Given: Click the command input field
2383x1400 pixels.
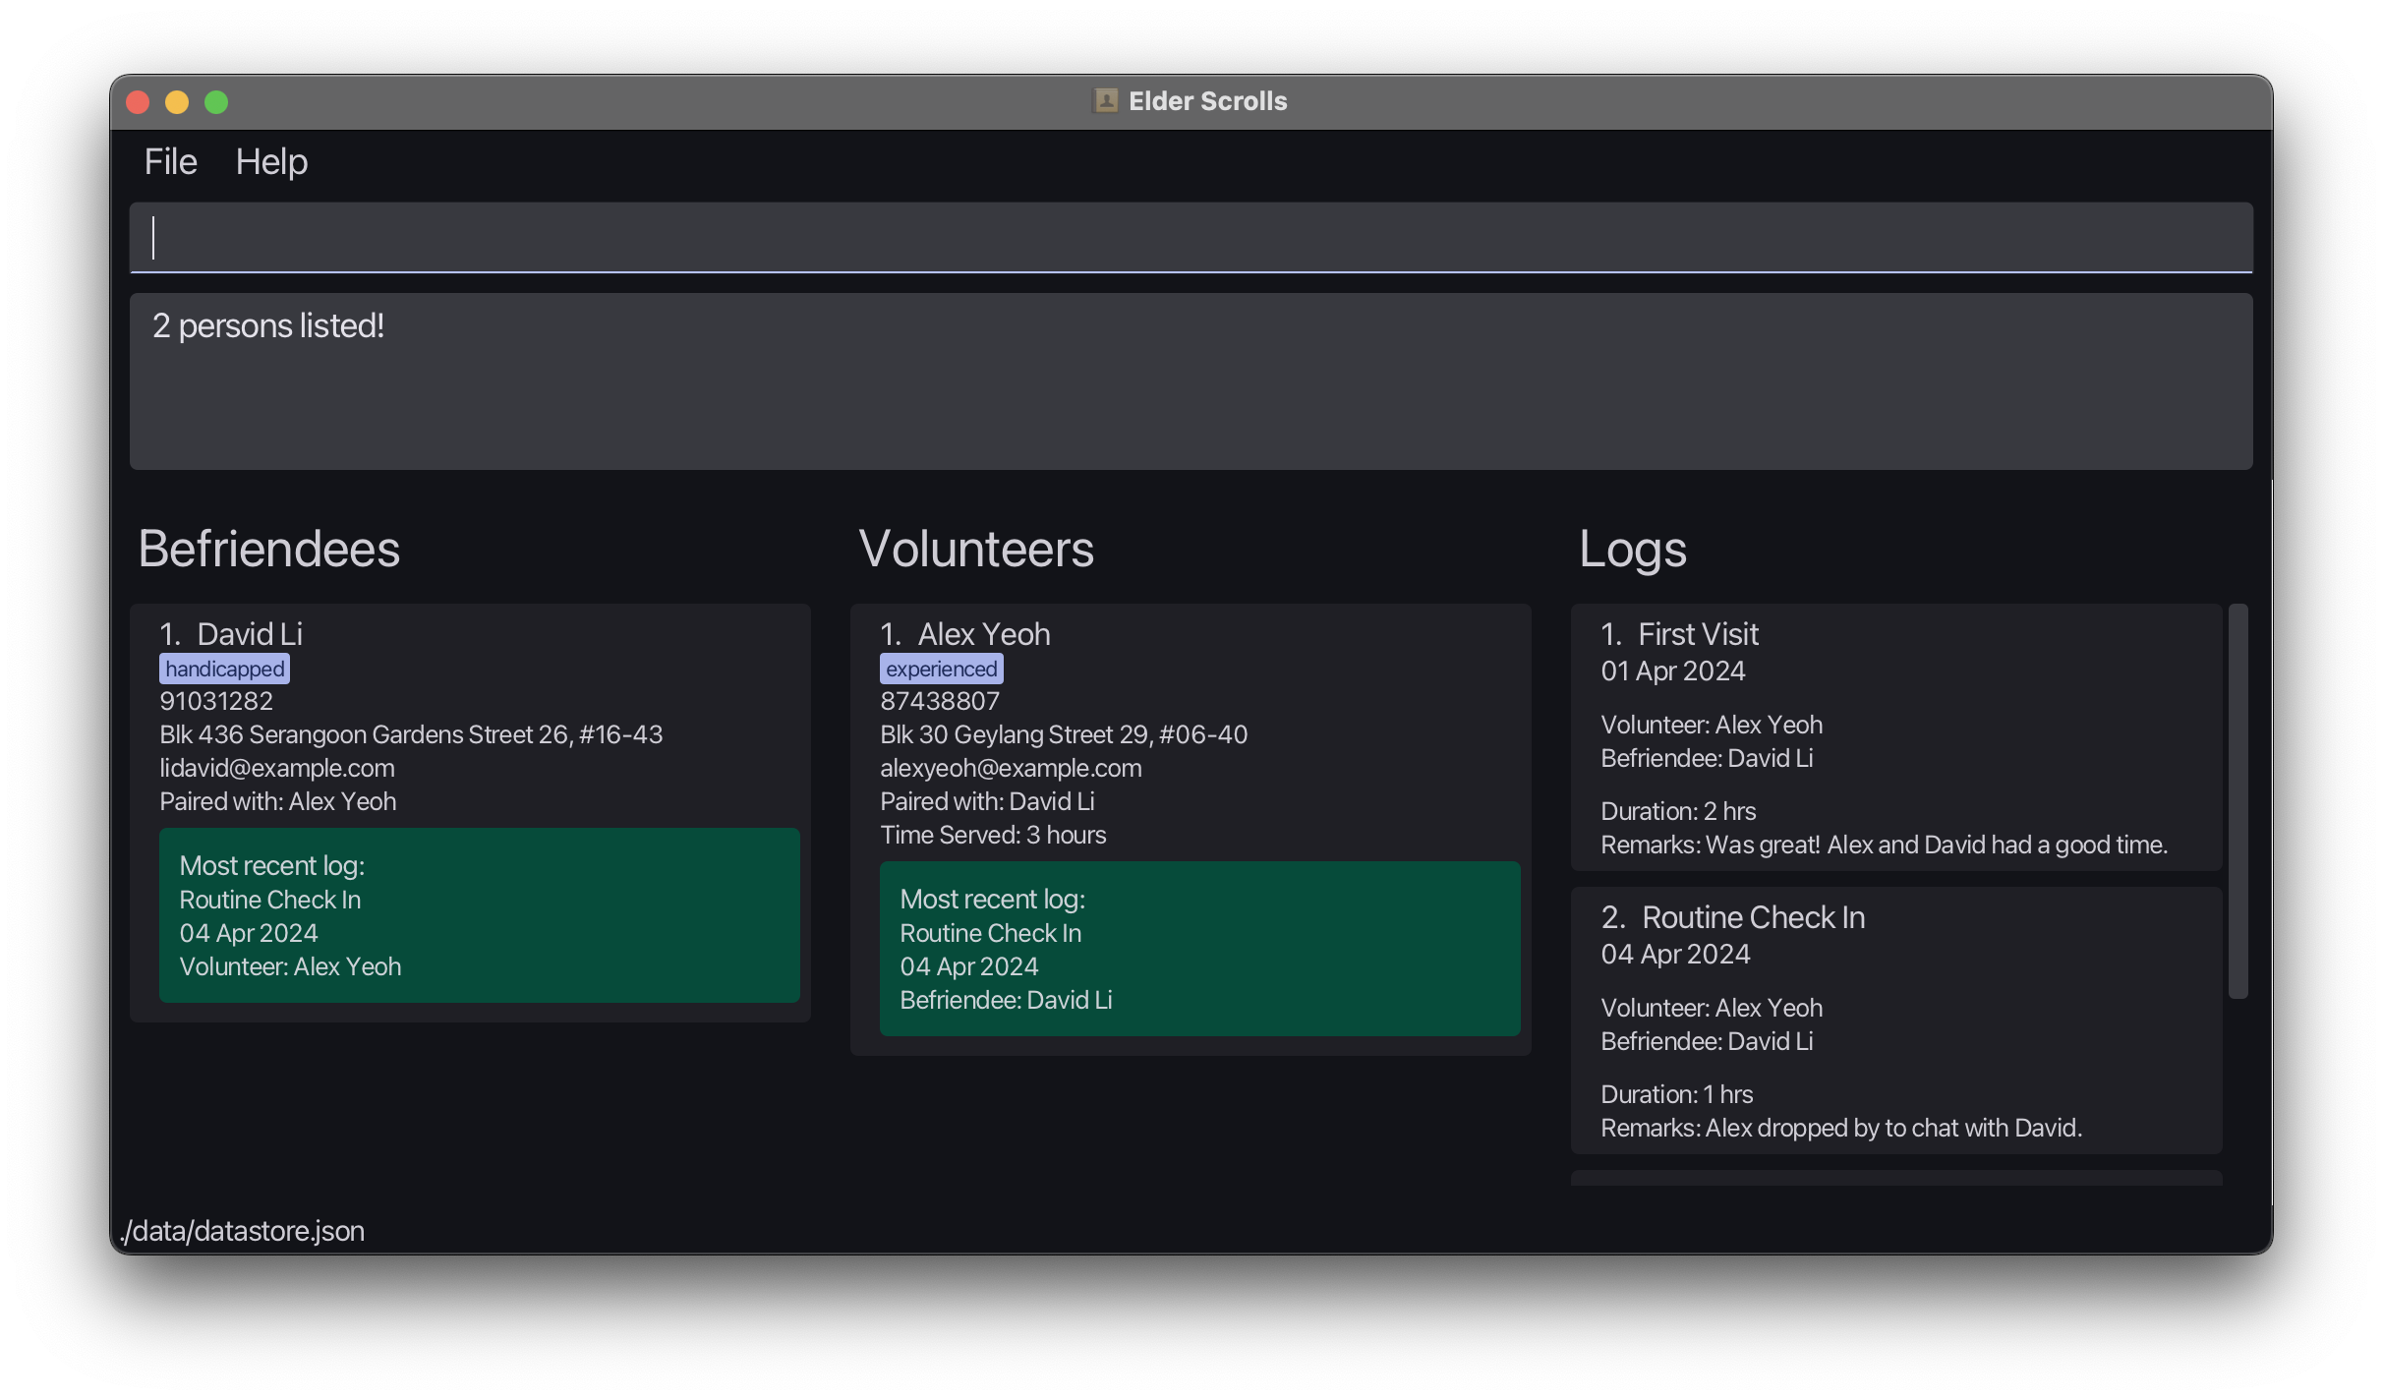Looking at the screenshot, I should (1191, 237).
